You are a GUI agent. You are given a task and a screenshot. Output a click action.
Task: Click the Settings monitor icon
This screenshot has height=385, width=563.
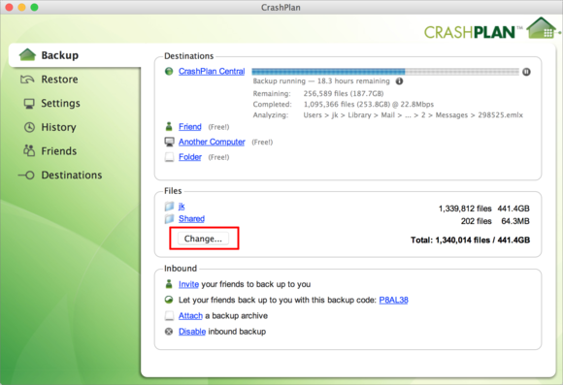click(29, 104)
